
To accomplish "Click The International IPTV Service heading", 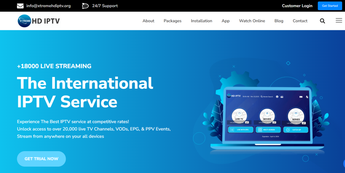I will (x=85, y=92).
